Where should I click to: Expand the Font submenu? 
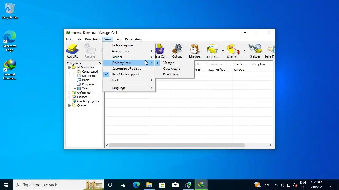pyautogui.click(x=129, y=80)
